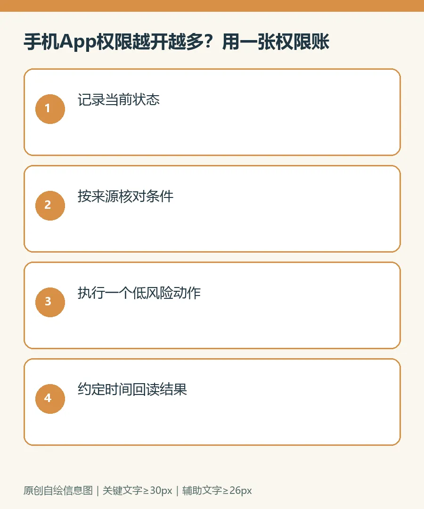Viewport: 424px width, 509px height.
Task: Click the 原创自绘信息图 footer text
Action: click(x=58, y=490)
